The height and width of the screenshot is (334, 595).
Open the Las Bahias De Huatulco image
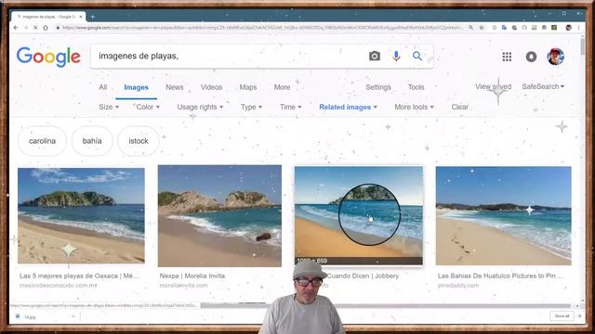pos(504,216)
